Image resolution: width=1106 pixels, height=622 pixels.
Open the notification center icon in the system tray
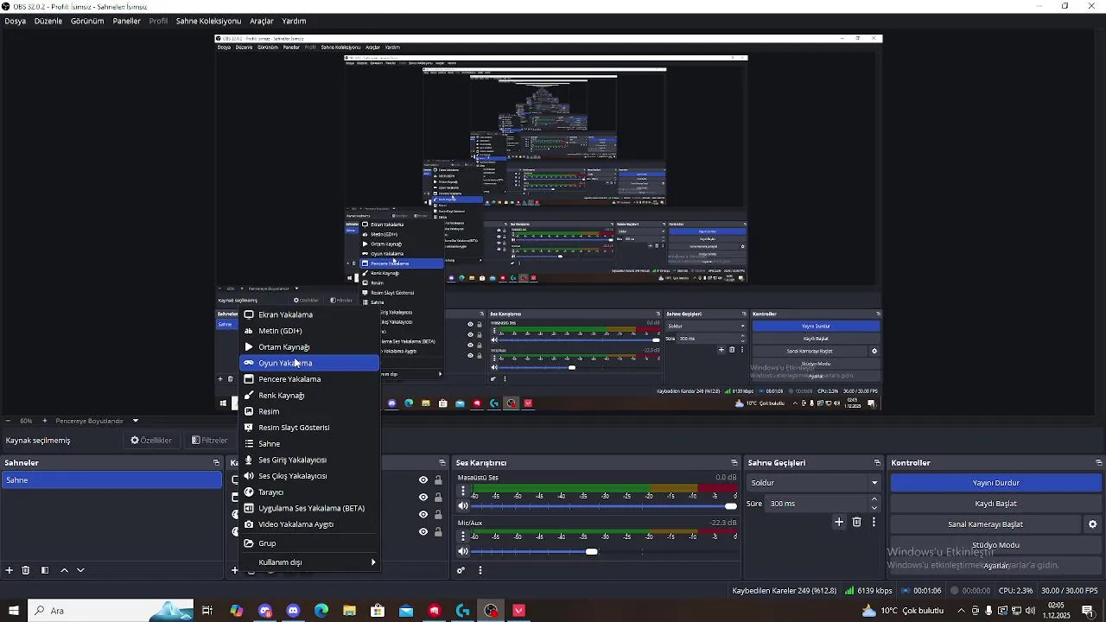point(1088,611)
